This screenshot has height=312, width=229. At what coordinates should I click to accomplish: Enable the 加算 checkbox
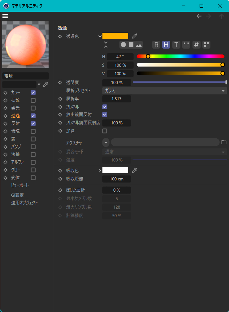point(105,131)
